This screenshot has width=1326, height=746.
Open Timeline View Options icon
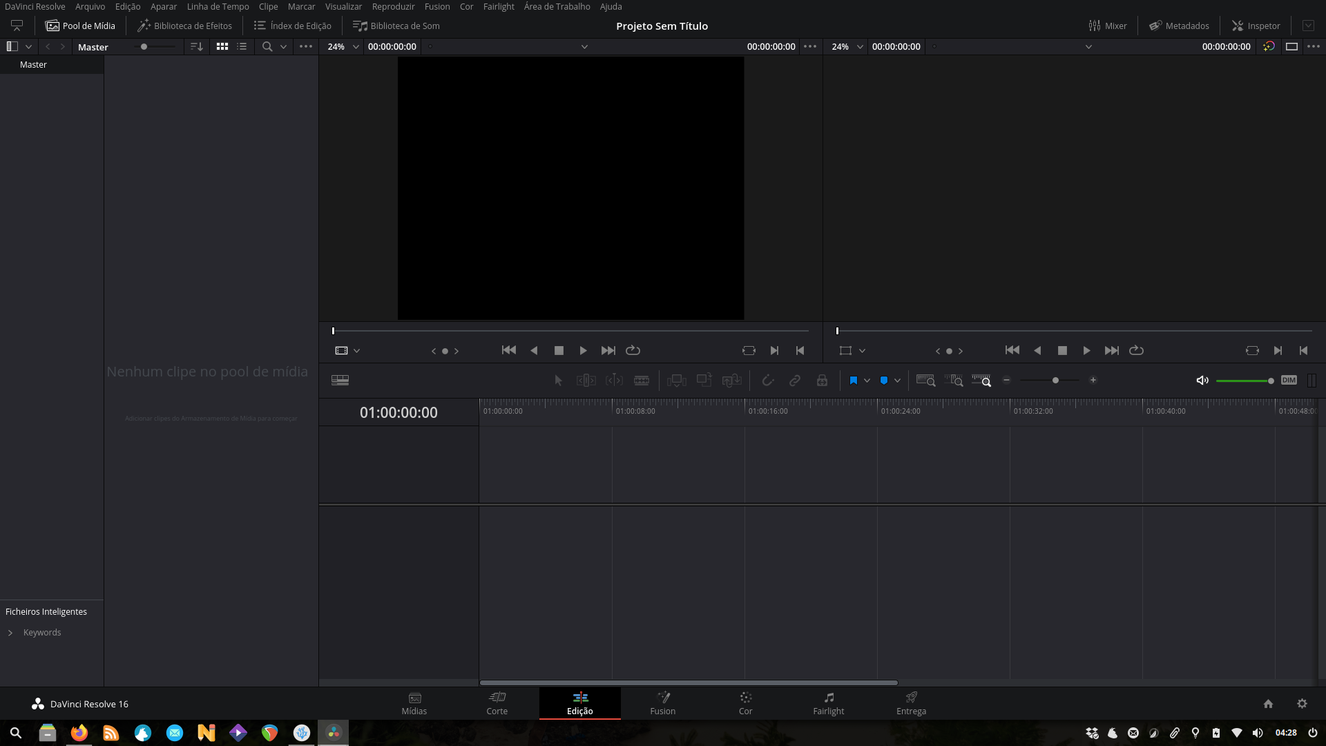tap(340, 380)
